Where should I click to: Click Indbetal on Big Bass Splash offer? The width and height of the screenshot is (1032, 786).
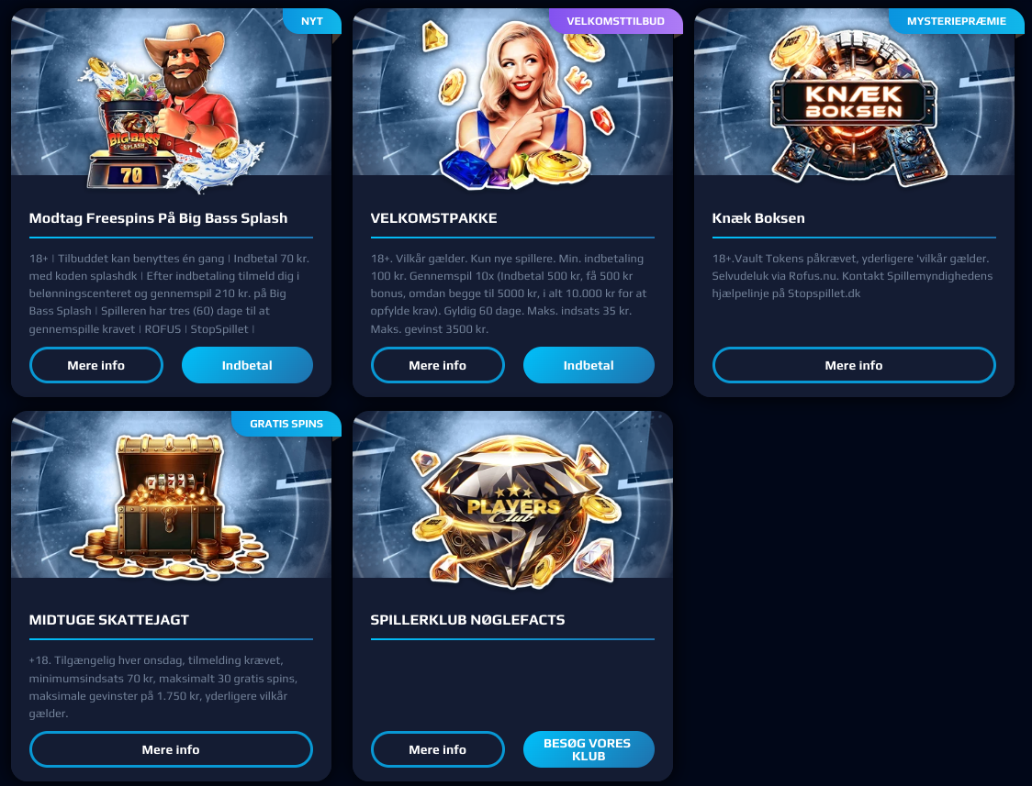[247, 365]
